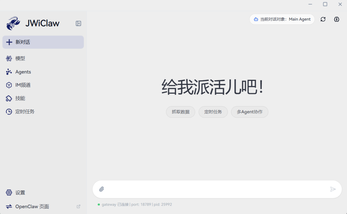
Task: Open the 模型 (Models) section in sidebar
Action: click(21, 58)
